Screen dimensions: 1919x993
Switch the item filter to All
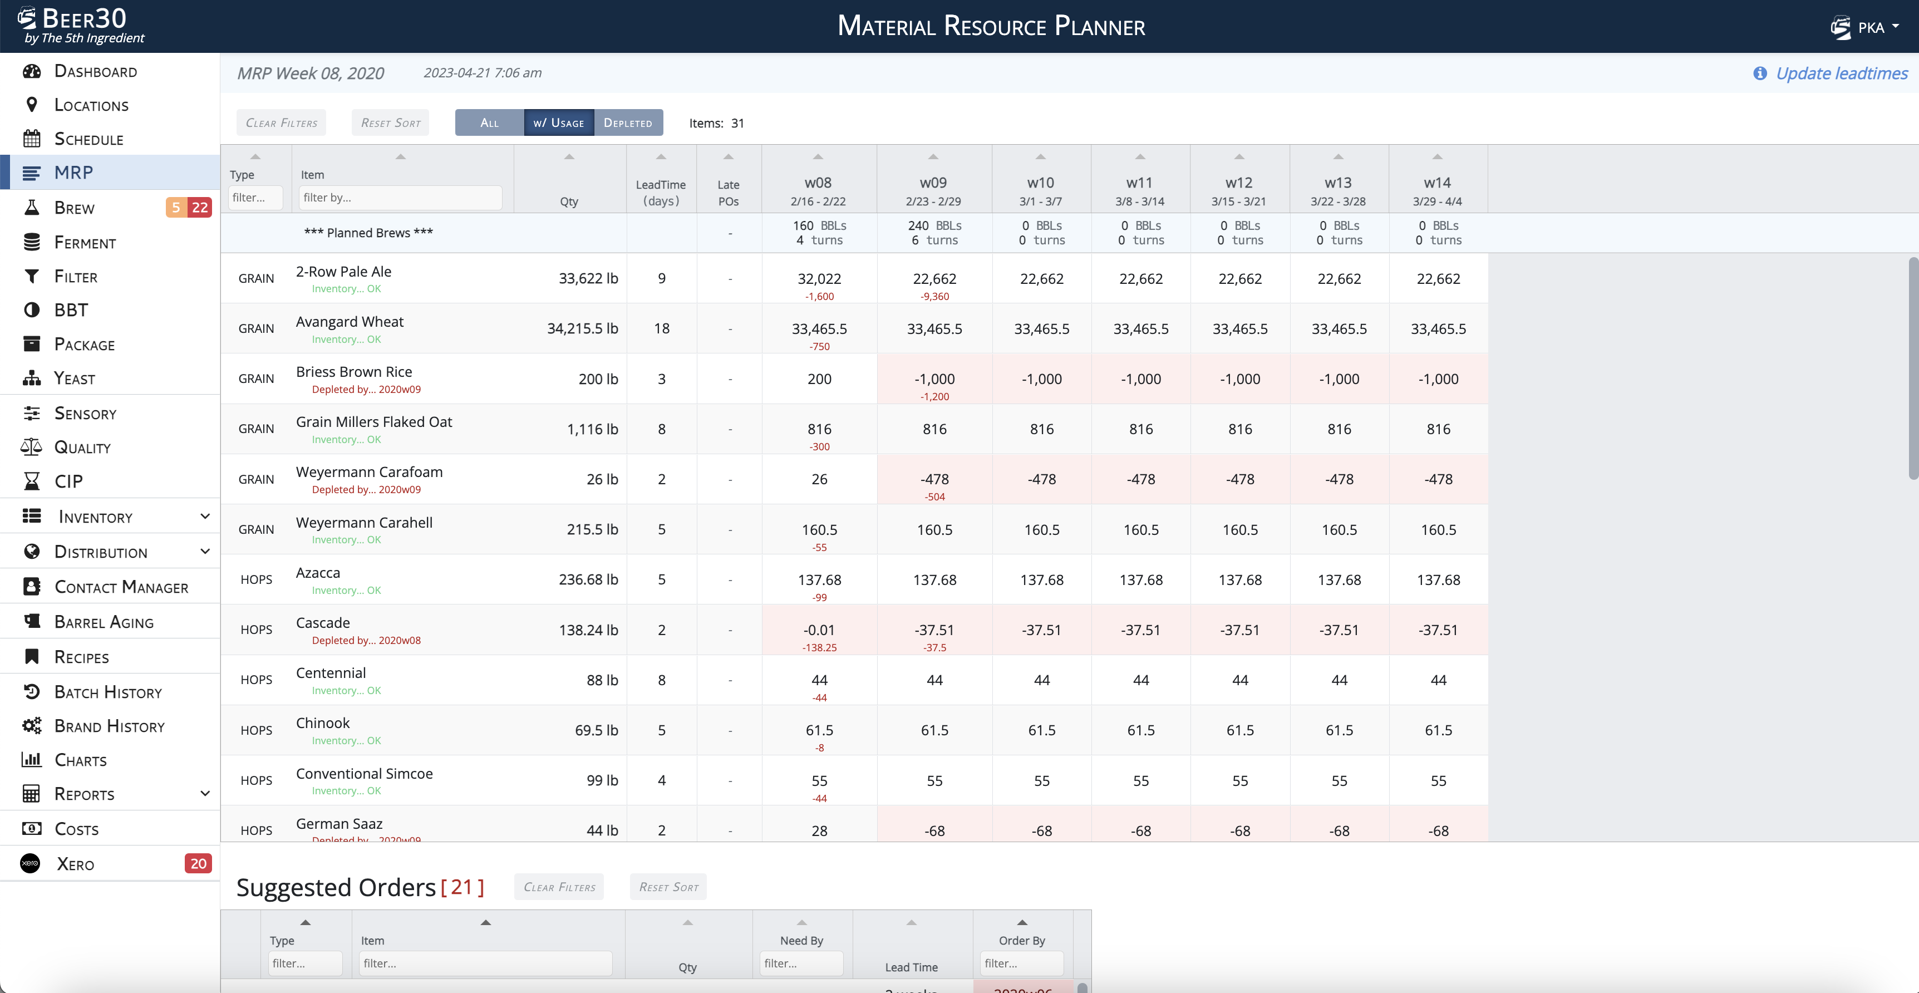tap(489, 123)
